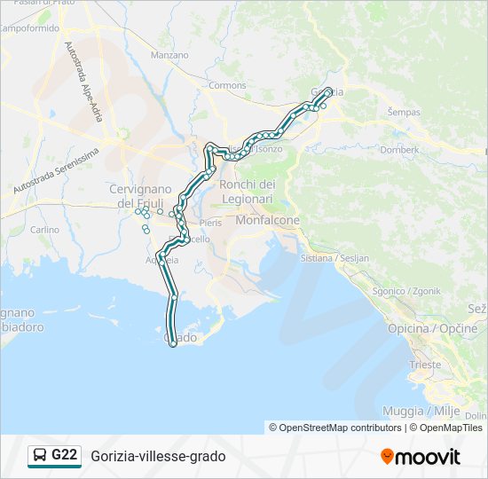This screenshot has height=479, width=488.
Task: Click the G22 bus route badge
Action: tap(54, 456)
